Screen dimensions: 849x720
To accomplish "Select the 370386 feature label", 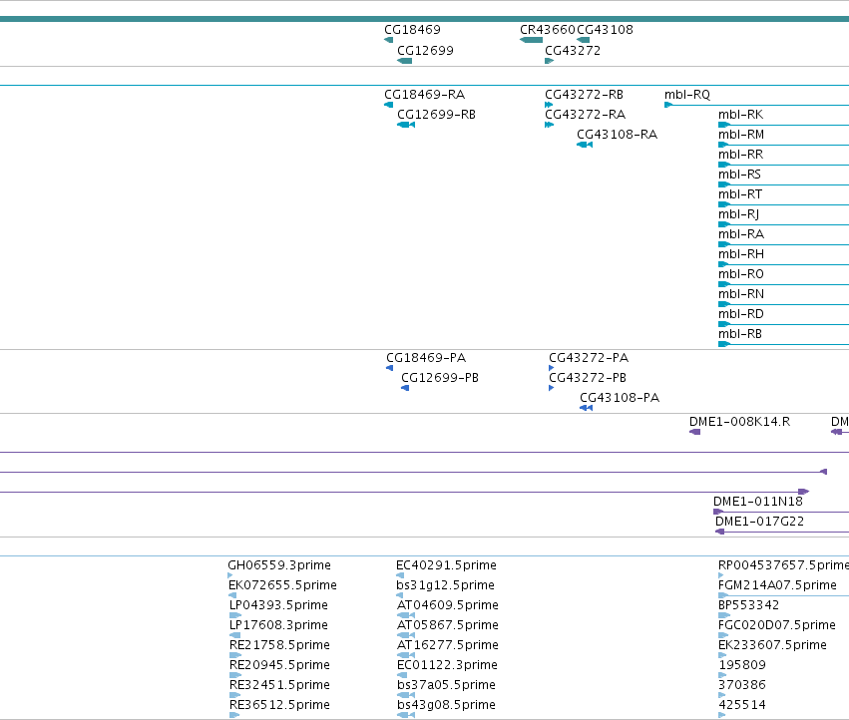I will click(742, 685).
